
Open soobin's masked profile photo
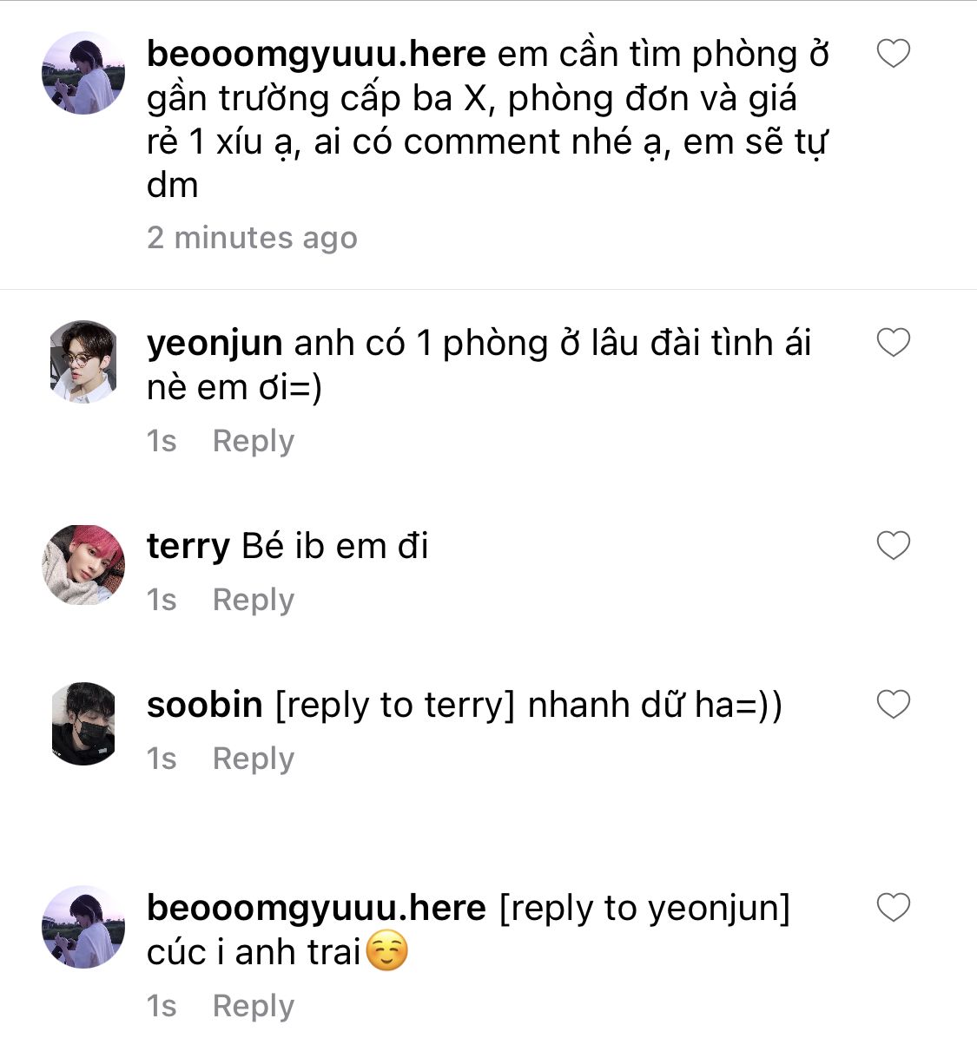[83, 724]
